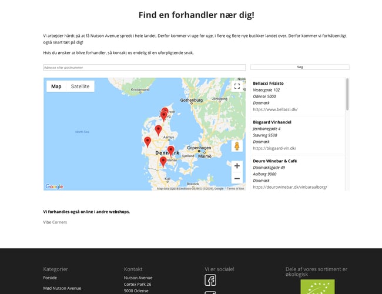This screenshot has width=382, height=294.
Task: Open the Facebook social icon in footer
Action: 210,280
